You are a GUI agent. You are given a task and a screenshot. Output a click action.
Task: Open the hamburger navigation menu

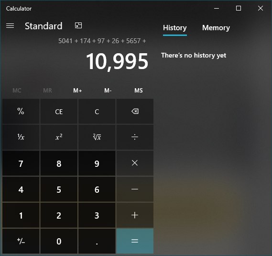(x=10, y=26)
